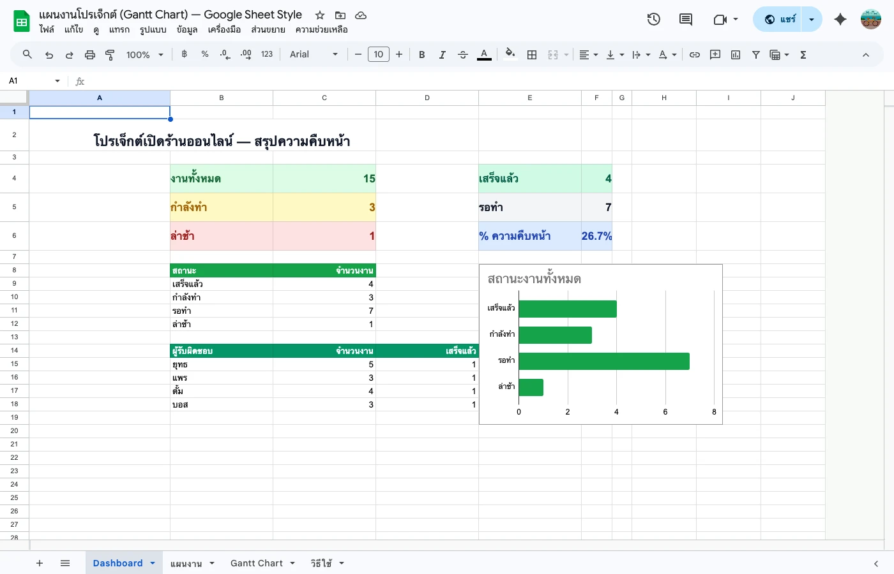Screen dimensions: 894x574
Task: Toggle italic formatting
Action: coord(442,54)
